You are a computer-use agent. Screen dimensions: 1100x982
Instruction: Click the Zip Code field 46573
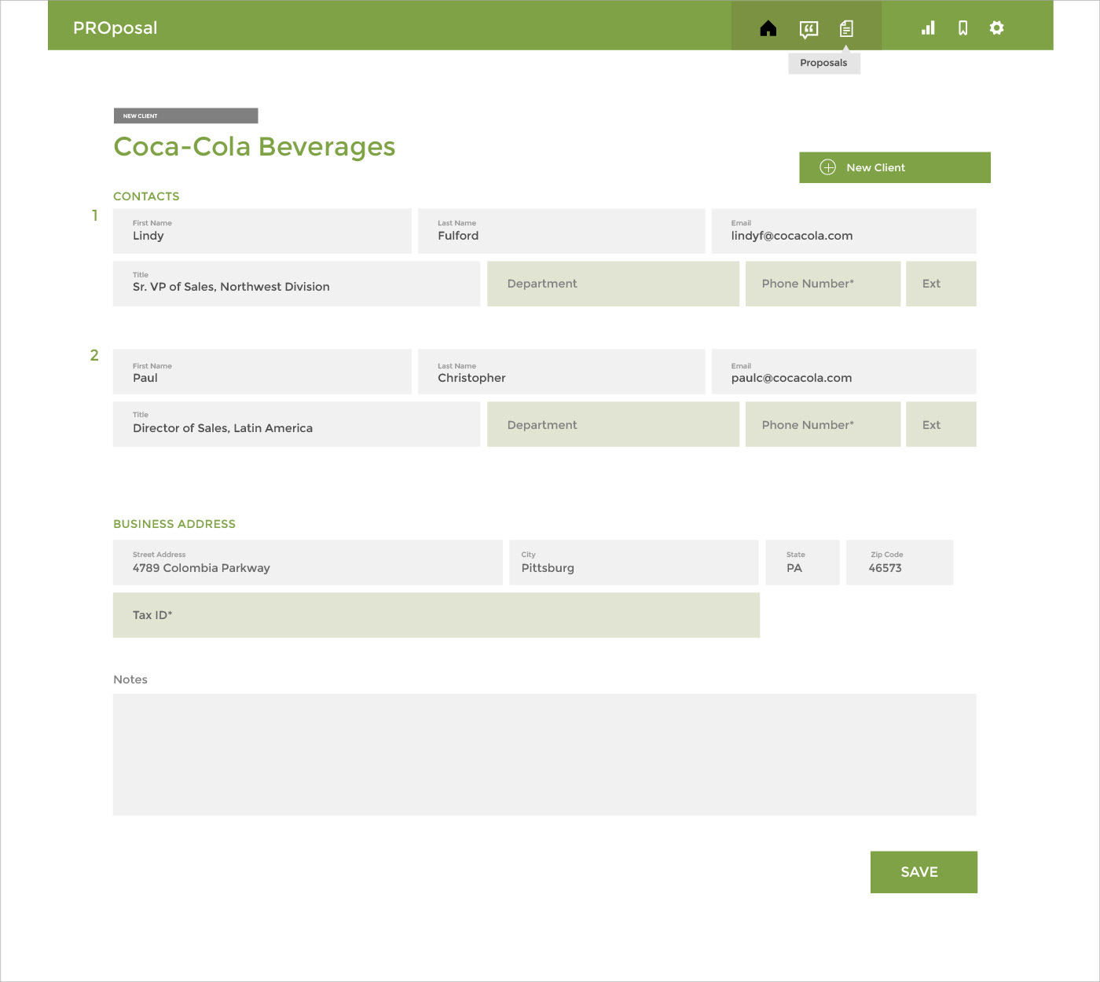pyautogui.click(x=900, y=562)
